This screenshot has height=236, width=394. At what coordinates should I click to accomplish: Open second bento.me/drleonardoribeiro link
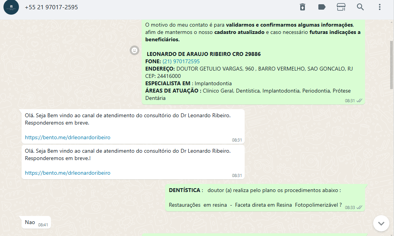(68, 173)
